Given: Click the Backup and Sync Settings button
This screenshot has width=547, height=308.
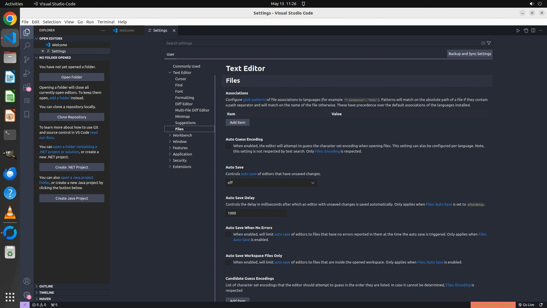Looking at the screenshot, I should pos(470,54).
